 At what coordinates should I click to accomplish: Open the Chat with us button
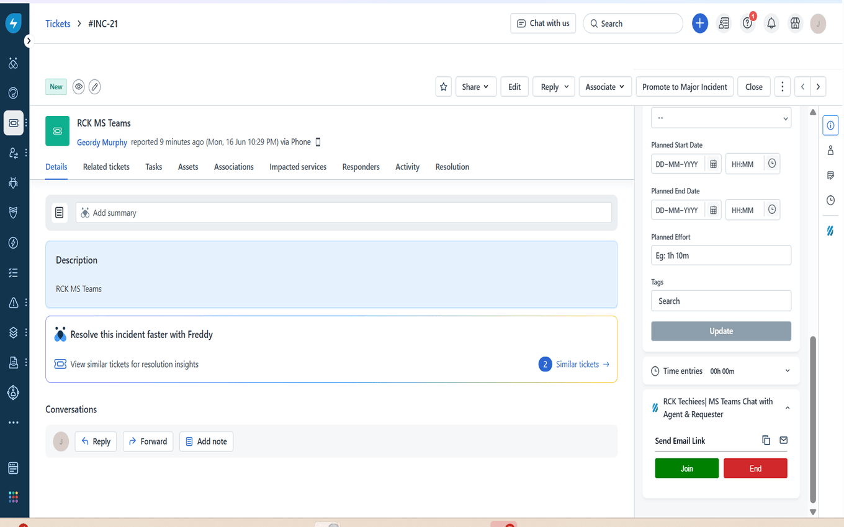click(543, 24)
